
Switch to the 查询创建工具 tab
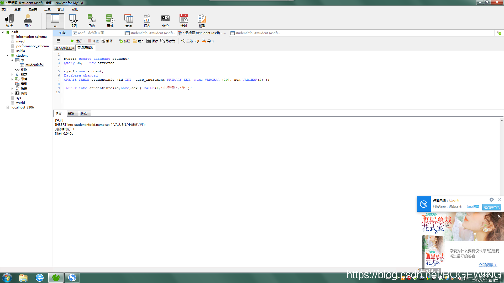[65, 48]
